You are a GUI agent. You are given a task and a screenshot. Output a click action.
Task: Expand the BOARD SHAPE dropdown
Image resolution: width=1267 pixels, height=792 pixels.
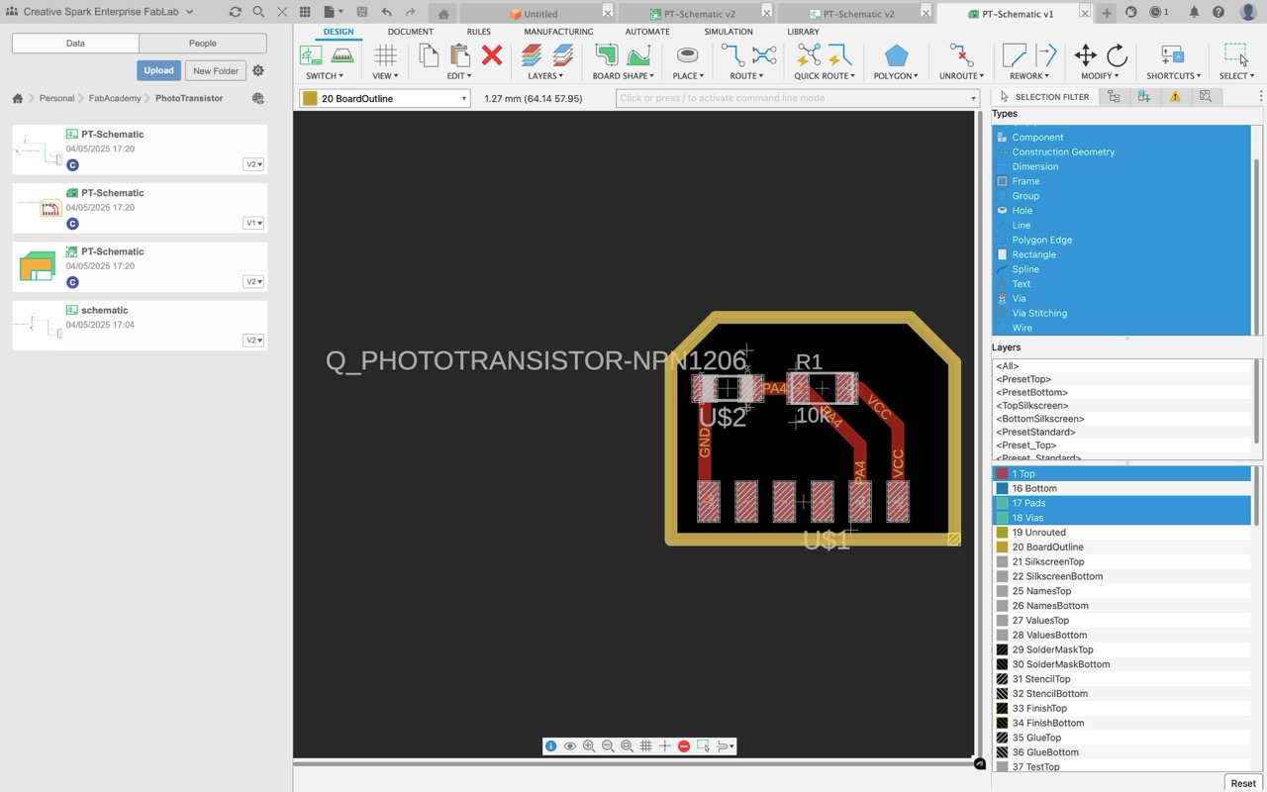point(623,76)
